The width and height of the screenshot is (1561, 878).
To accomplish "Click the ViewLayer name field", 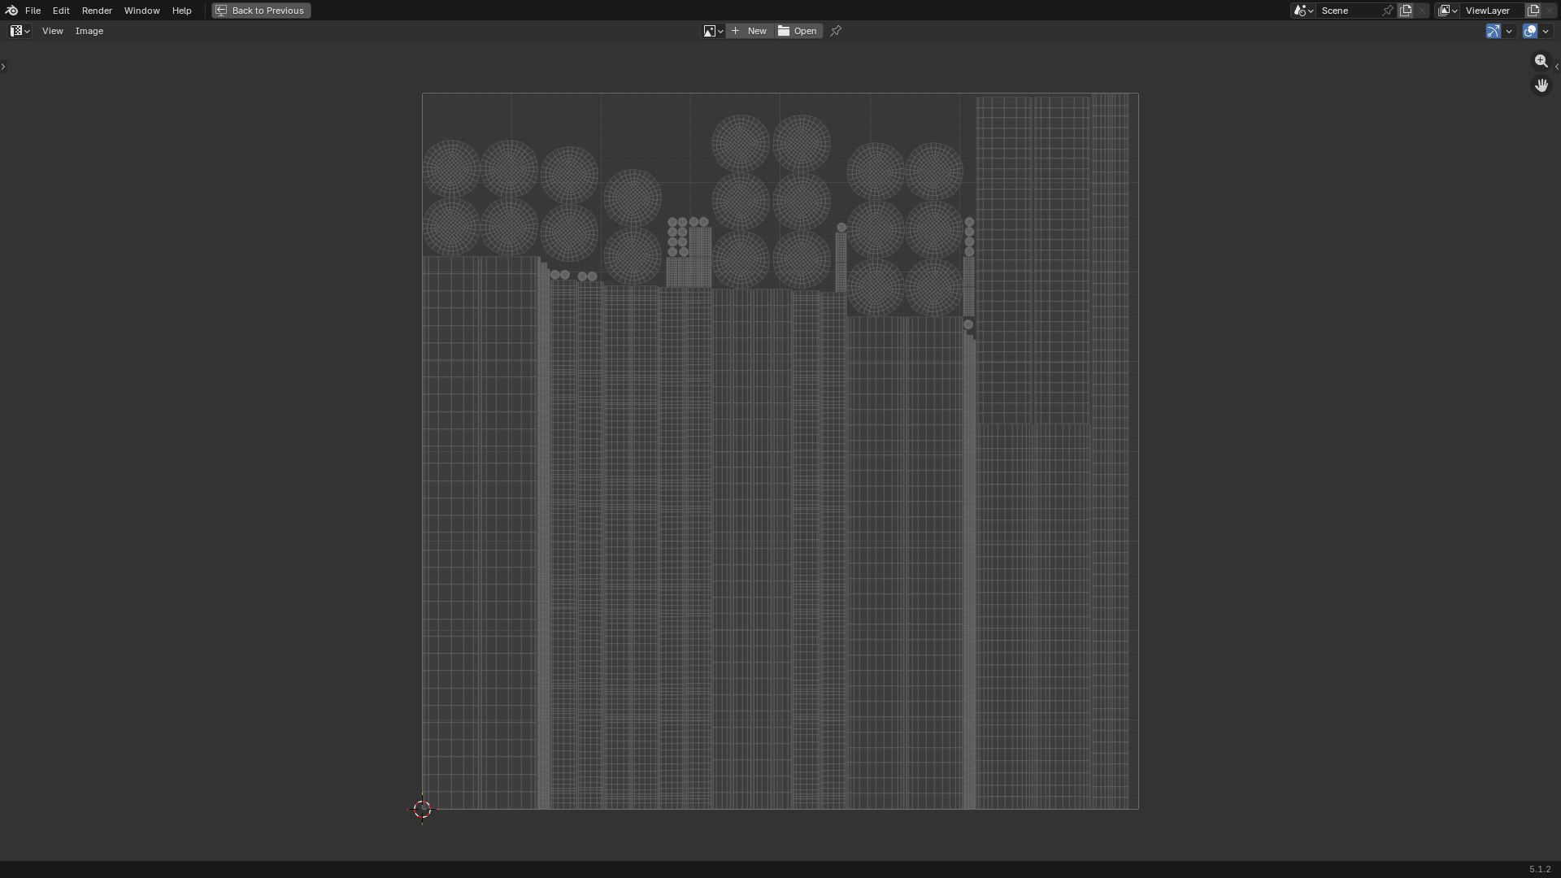I will pyautogui.click(x=1493, y=11).
